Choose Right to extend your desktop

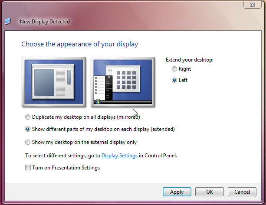point(174,69)
